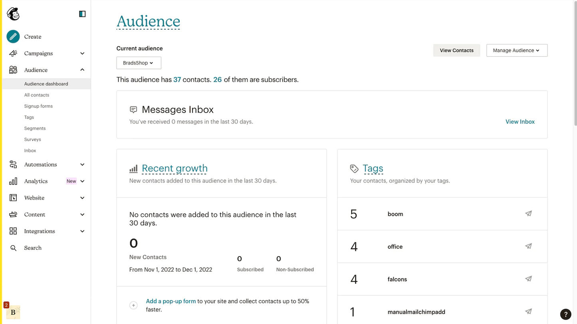577x324 pixels.
Task: Open Analytics via the bar chart icon
Action: tap(13, 181)
